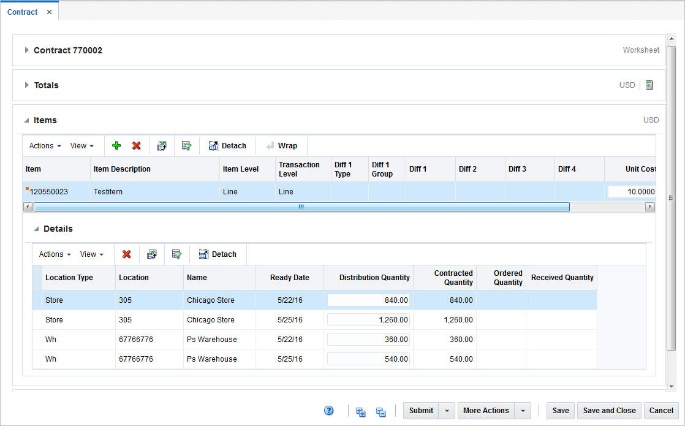Open the Submit button dropdown arrow
Viewport: 685px width, 426px height.
(447, 411)
